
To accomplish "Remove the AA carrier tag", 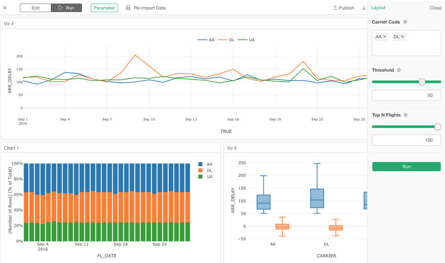I will coord(385,37).
